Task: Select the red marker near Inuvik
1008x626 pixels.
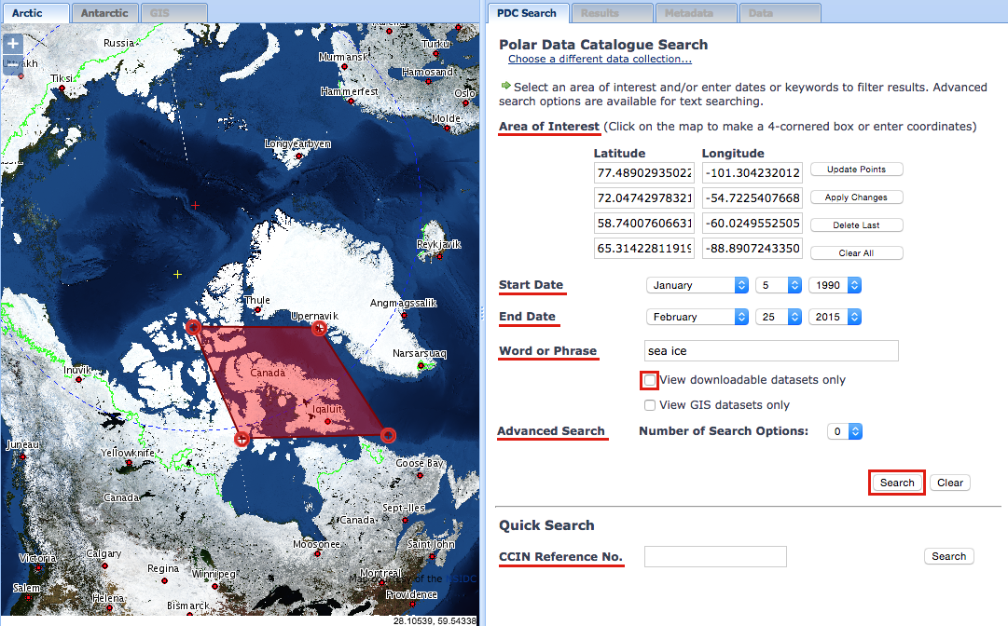Action: pyautogui.click(x=78, y=379)
